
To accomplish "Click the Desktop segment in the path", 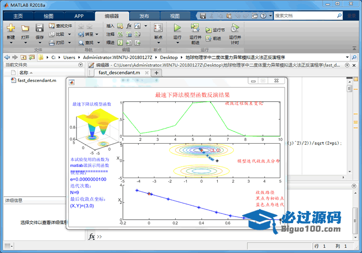I will 169,57.
